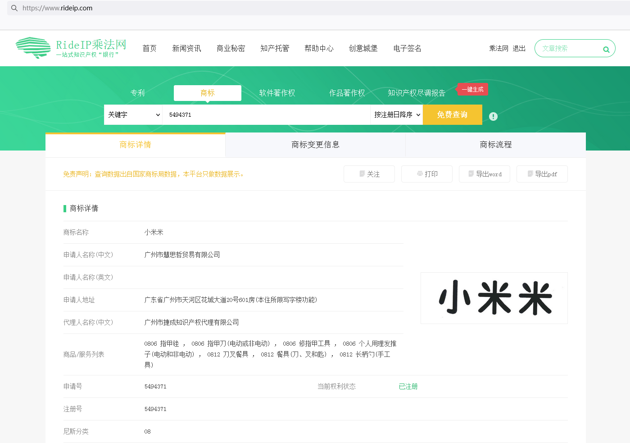Click the 乘法网 account link

pyautogui.click(x=499, y=48)
